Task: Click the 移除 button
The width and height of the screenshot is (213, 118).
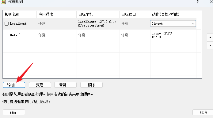Action: [x=91, y=85]
